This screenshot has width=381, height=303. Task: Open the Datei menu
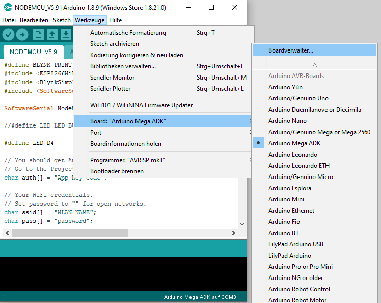pyautogui.click(x=9, y=20)
